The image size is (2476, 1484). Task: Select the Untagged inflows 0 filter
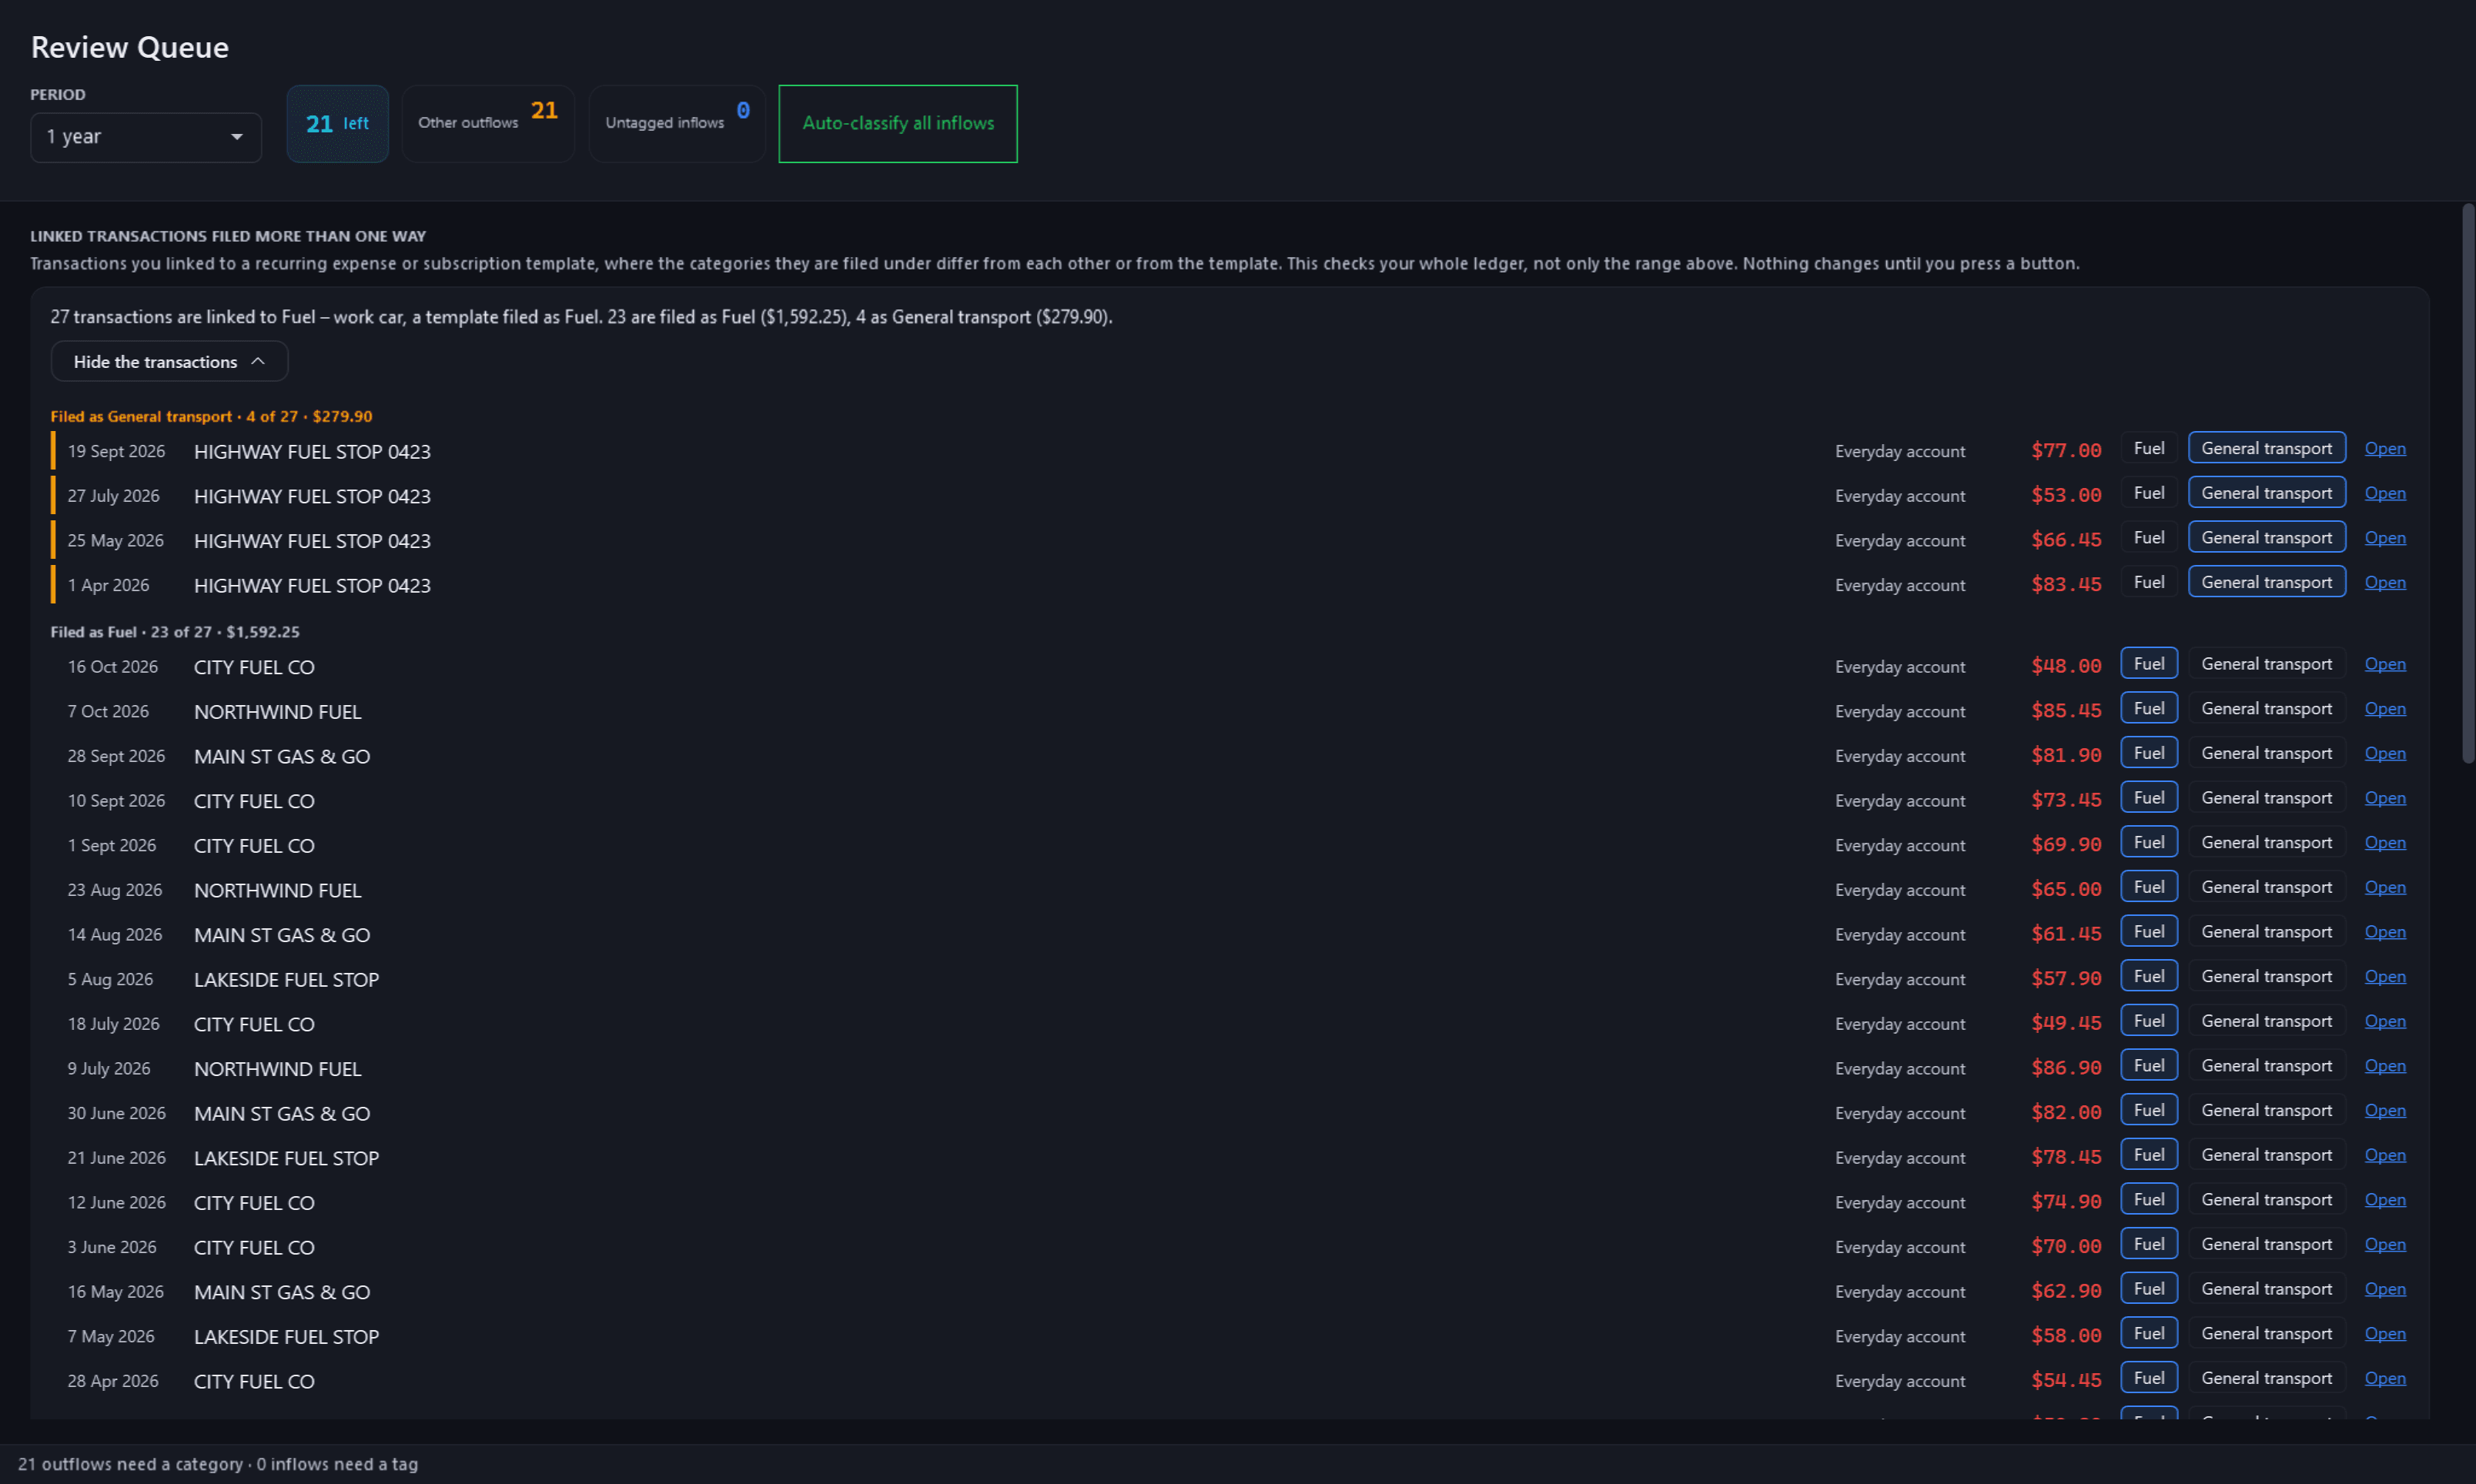click(677, 124)
